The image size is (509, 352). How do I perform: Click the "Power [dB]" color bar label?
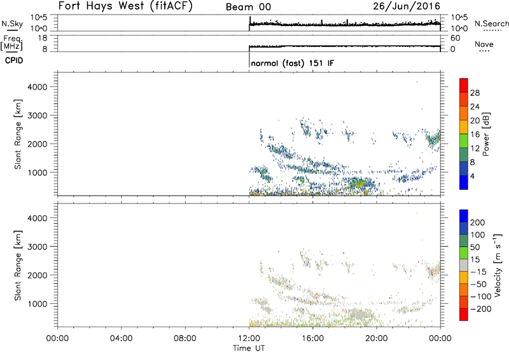pos(485,134)
